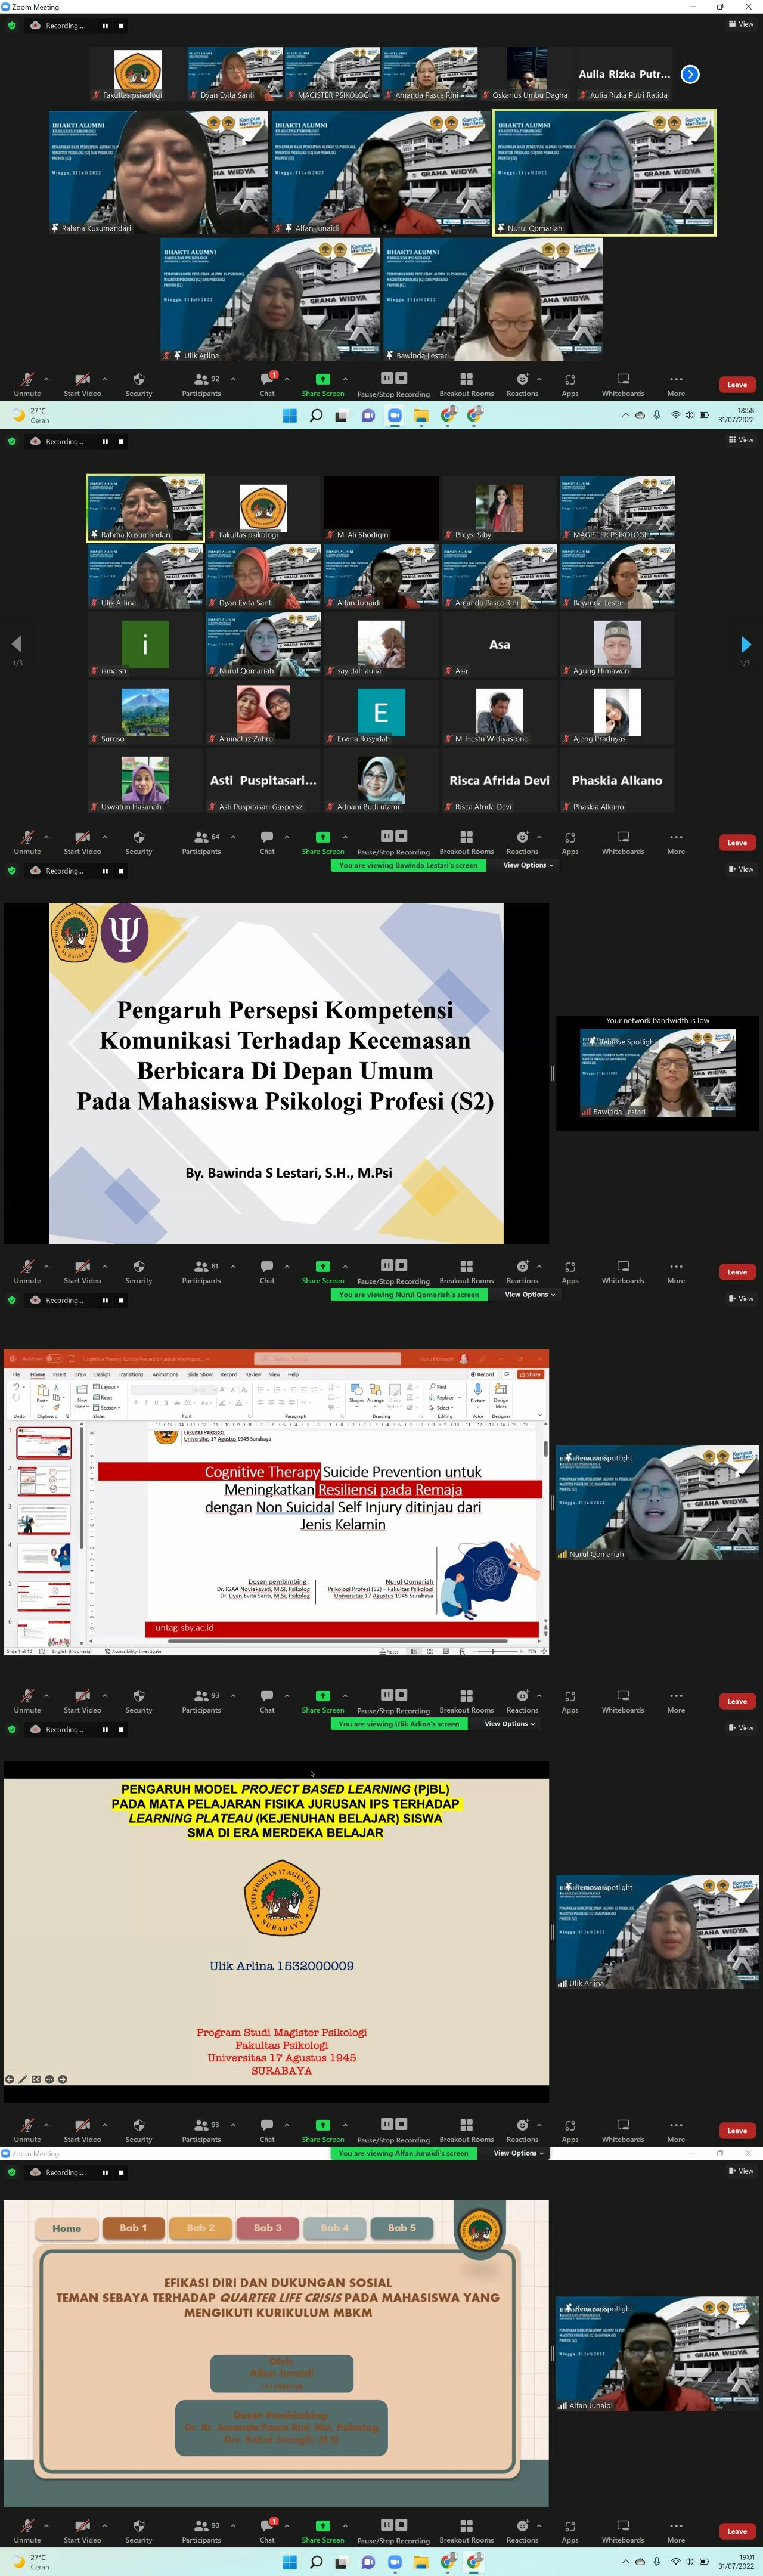Image resolution: width=763 pixels, height=2576 pixels.
Task: Click Paste in the PowerPoint Clipboard group
Action: pyautogui.click(x=42, y=1395)
